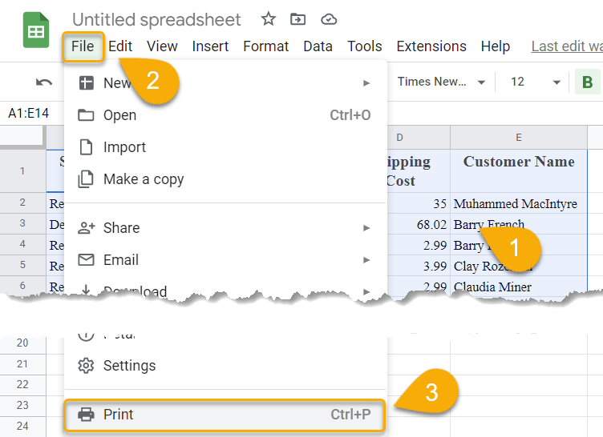This screenshot has width=603, height=437.
Task: Click the move to folder icon
Action: [x=298, y=19]
